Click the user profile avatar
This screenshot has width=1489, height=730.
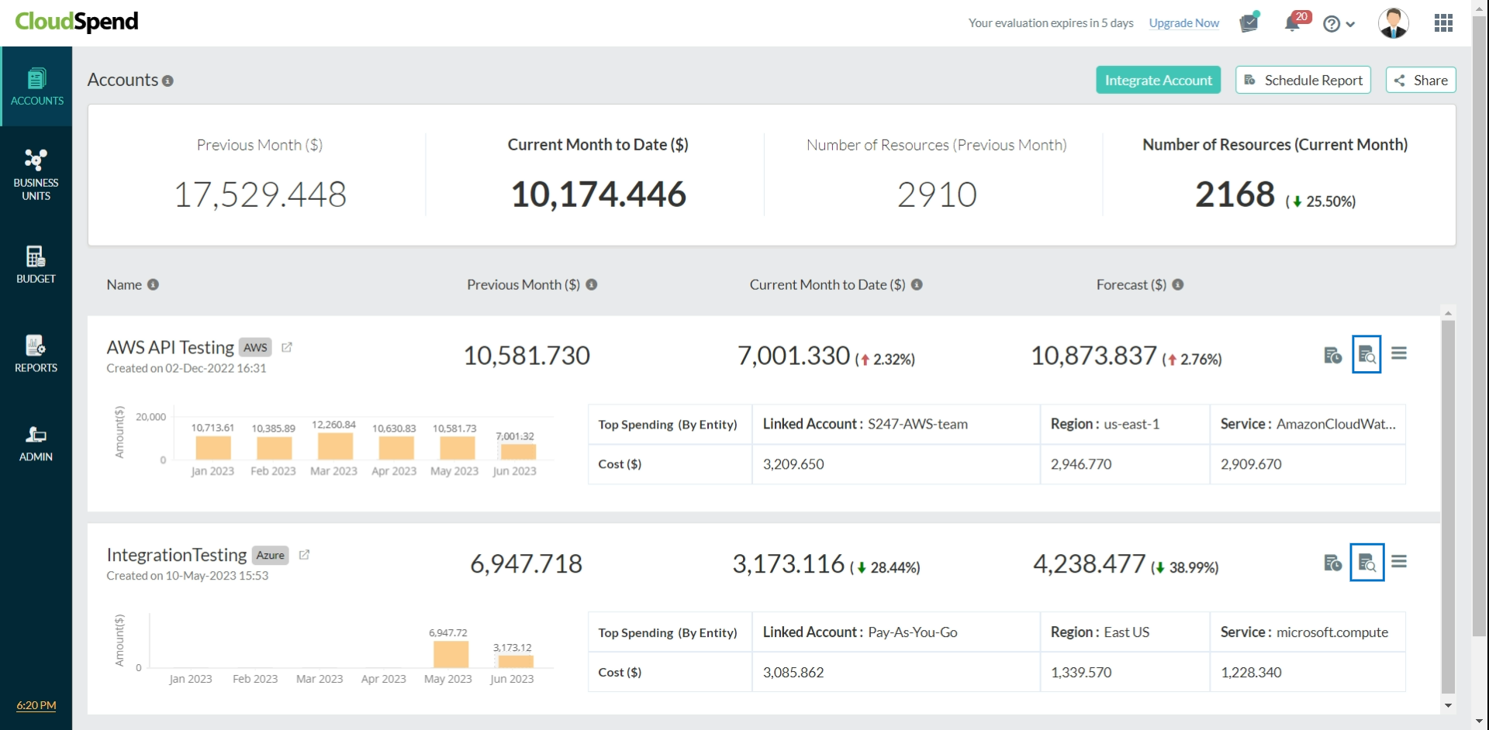tap(1393, 23)
